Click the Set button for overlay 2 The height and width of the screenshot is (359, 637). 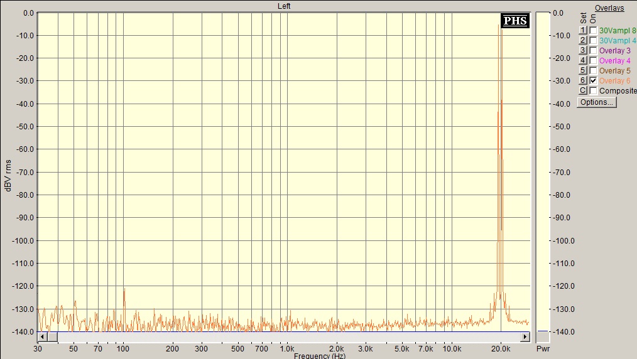tap(583, 40)
